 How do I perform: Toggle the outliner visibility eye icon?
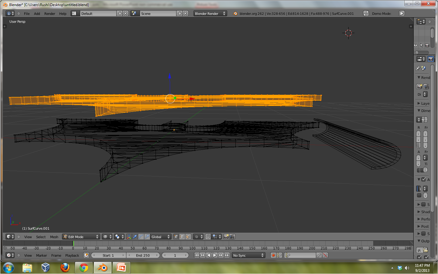[x=416, y=45]
